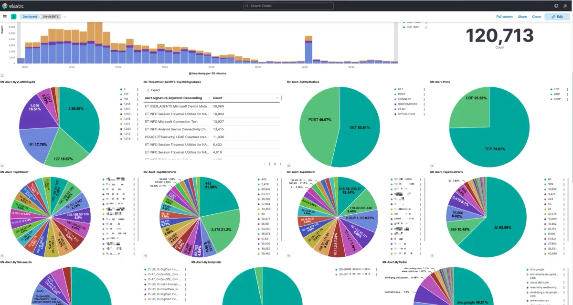
Task: Click TCP teal color dot in legend
Action: (x=551, y=89)
